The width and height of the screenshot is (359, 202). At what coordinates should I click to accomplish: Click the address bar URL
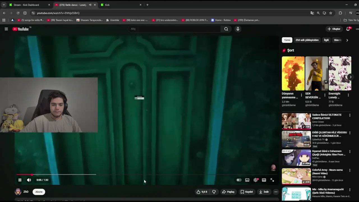(58, 13)
